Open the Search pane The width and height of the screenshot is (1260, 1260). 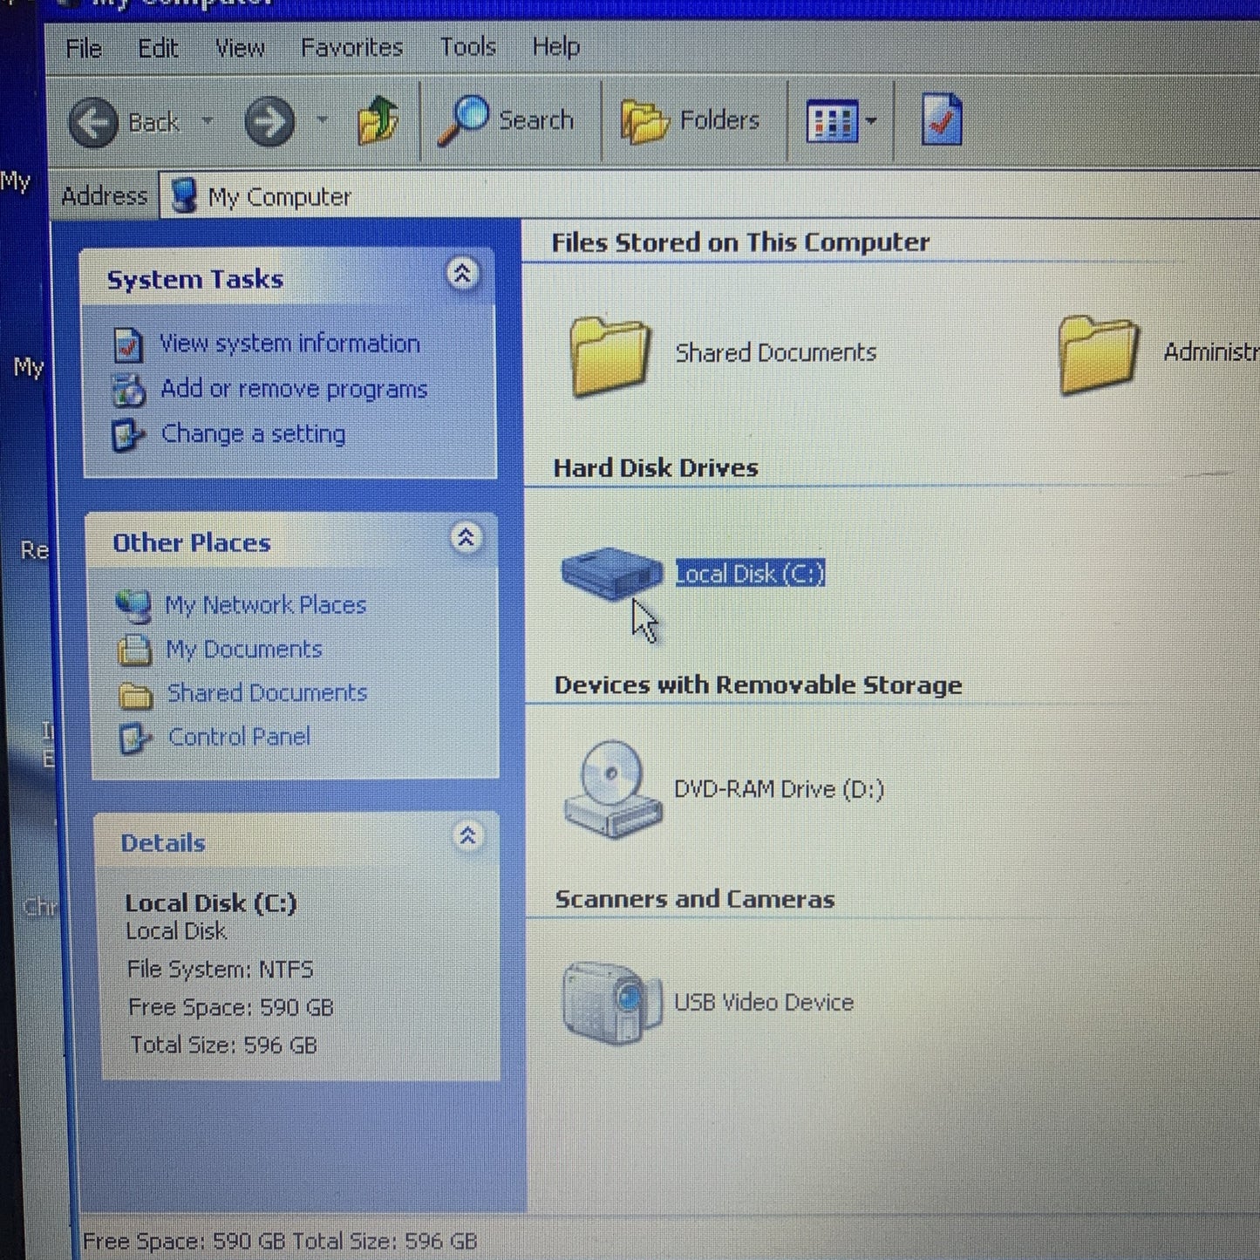pos(507,120)
